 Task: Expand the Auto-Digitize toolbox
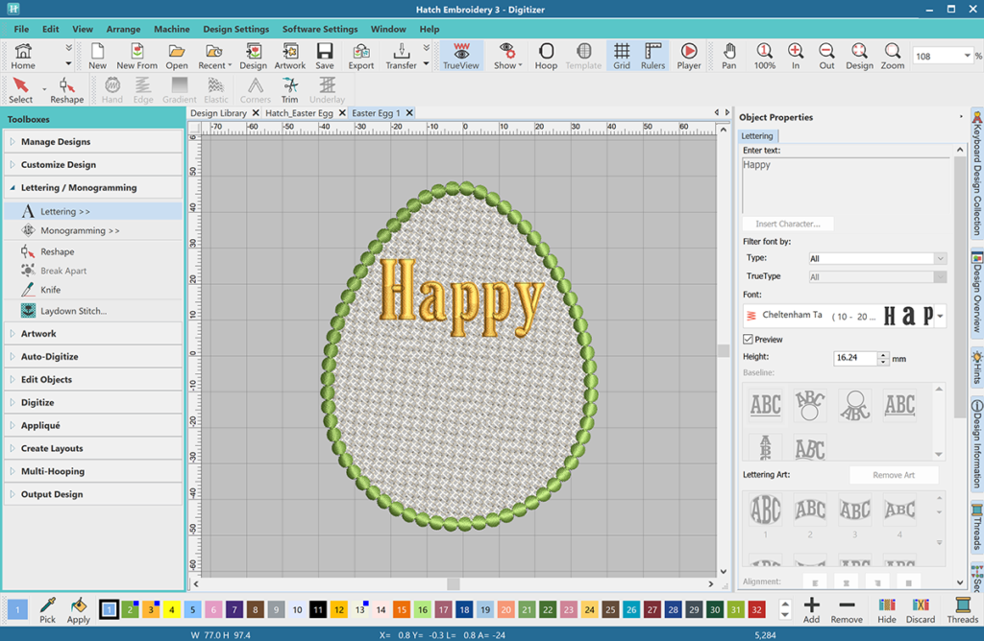[x=50, y=357]
